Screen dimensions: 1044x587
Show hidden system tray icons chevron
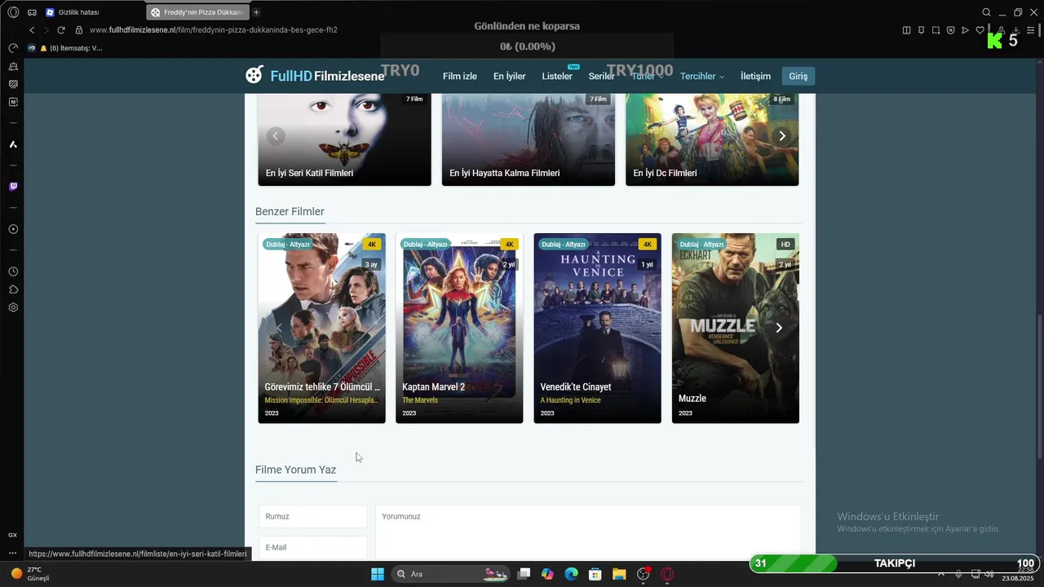coord(940,574)
